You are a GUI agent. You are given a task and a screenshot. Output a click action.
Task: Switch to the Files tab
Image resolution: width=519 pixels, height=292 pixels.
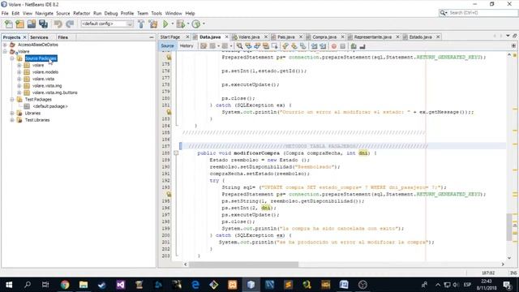click(63, 37)
